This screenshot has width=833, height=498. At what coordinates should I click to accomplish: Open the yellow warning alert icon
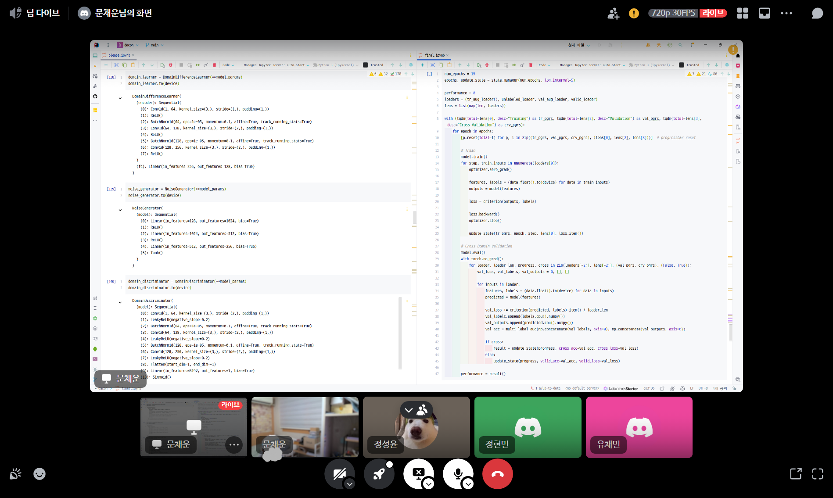tap(634, 14)
